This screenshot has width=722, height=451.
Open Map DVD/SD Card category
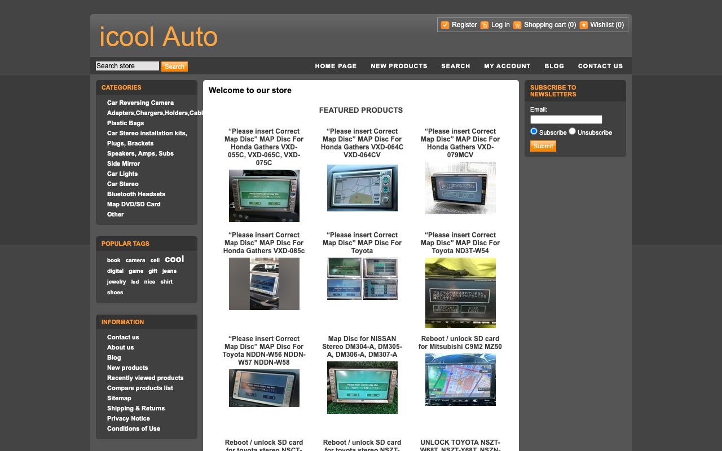(134, 204)
